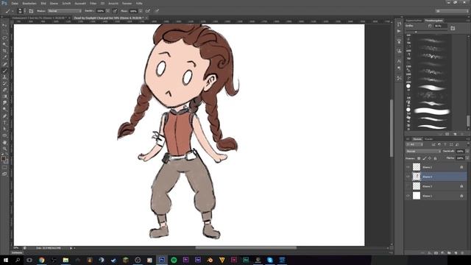Image resolution: width=471 pixels, height=265 pixels.
Task: Click the brush presets list scrollbar
Action: pos(468,121)
